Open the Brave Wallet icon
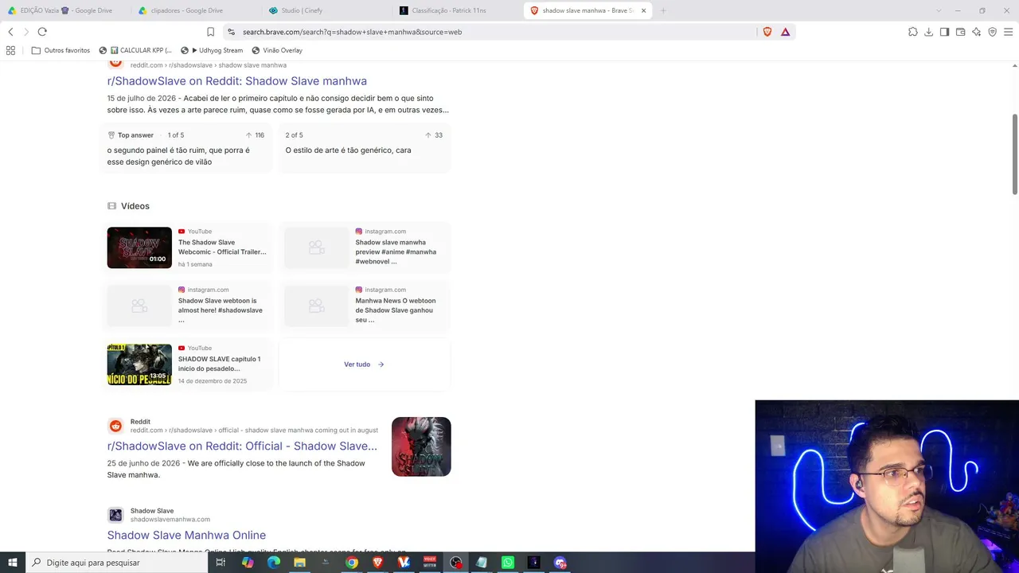 point(961,32)
